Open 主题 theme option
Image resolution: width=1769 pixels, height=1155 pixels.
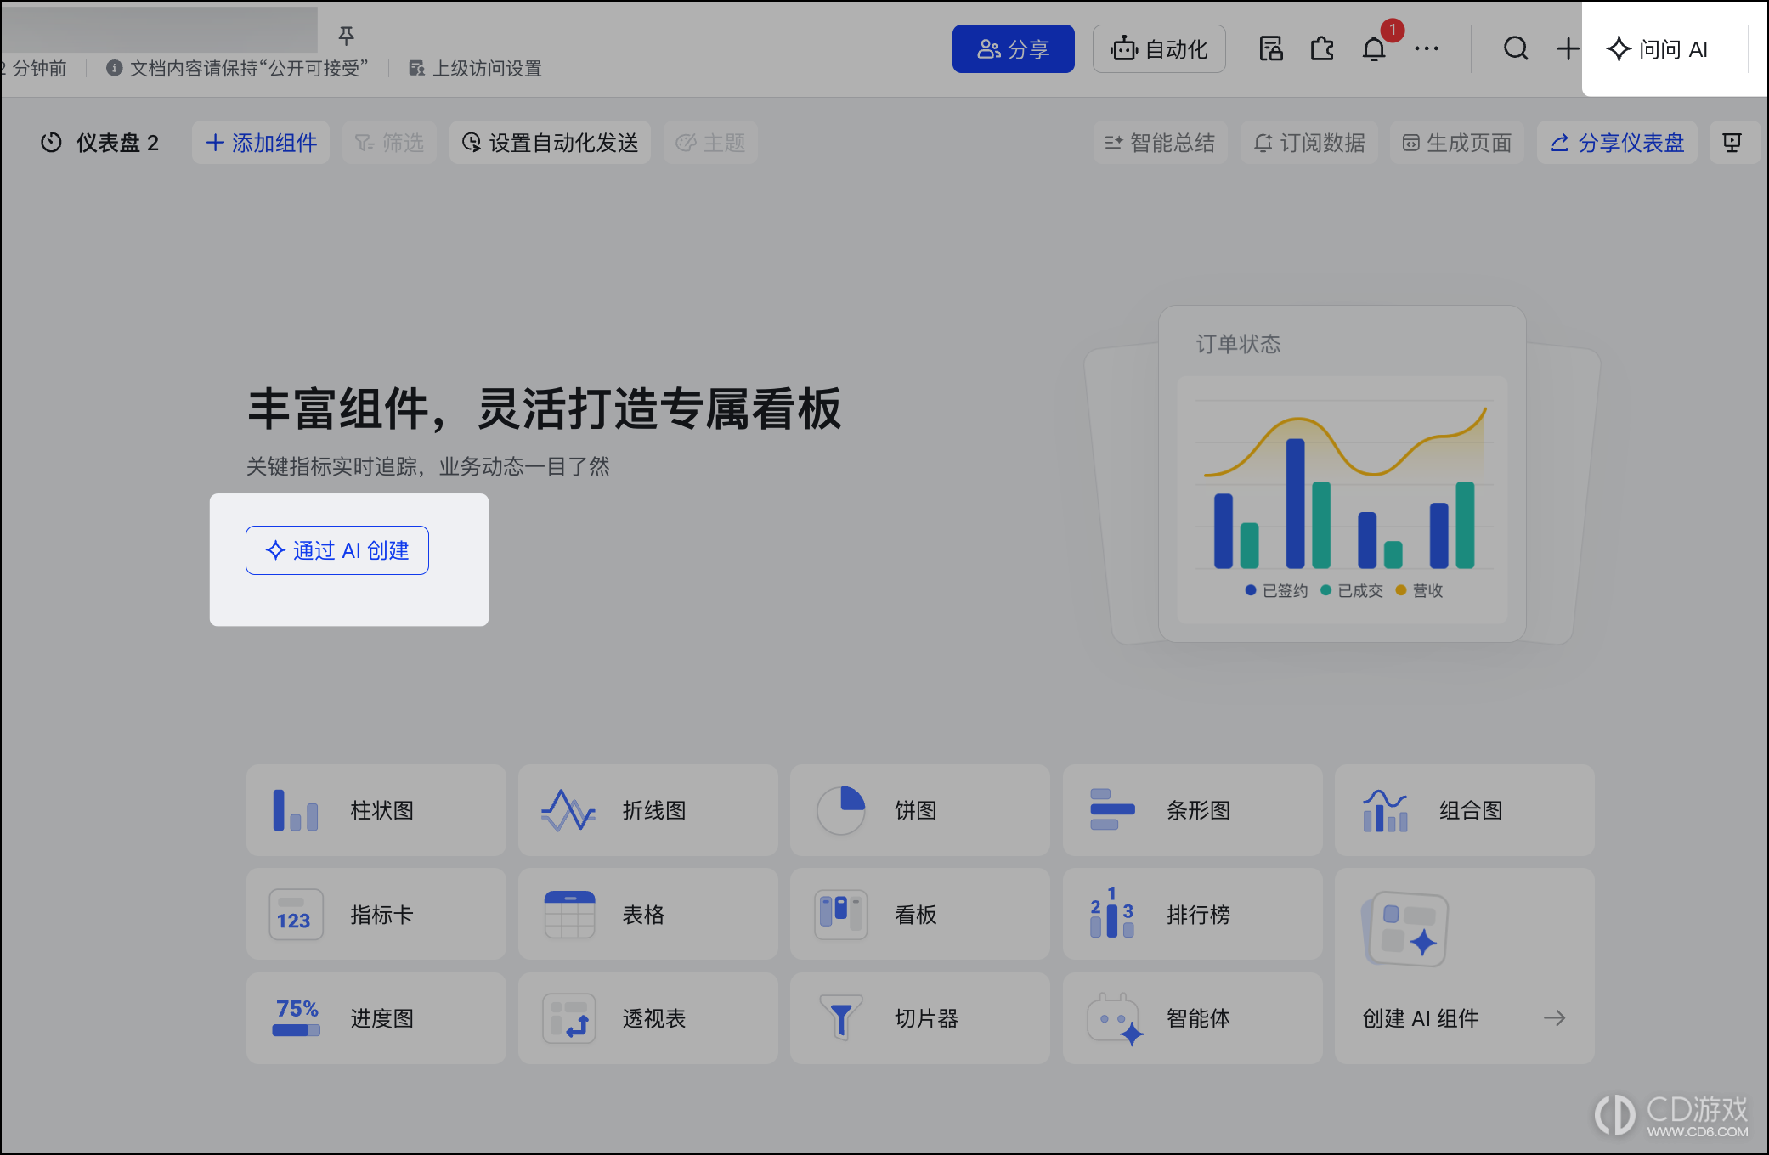pyautogui.click(x=710, y=143)
